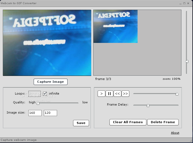This screenshot has height=143, width=193.
Task: Go to next frame with >> button
Action: (125, 94)
